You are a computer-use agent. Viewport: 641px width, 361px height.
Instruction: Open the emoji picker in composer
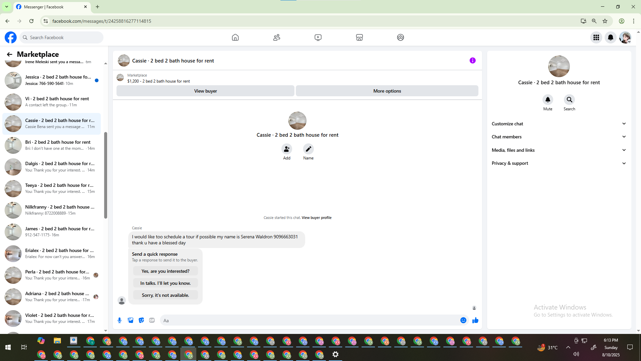463,320
